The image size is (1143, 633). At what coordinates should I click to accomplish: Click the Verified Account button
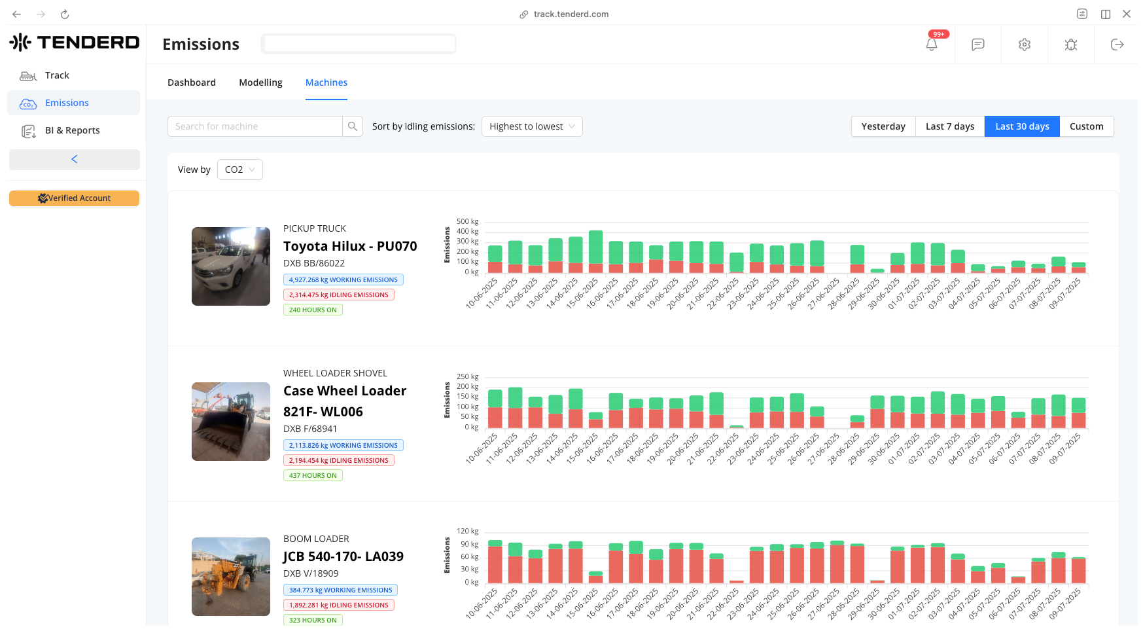tap(74, 198)
